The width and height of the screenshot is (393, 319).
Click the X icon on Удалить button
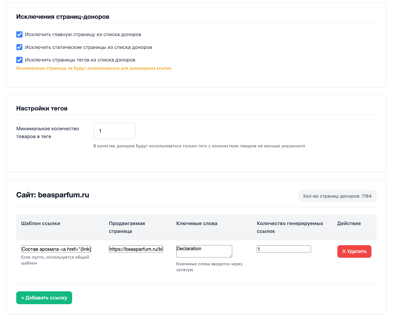(344, 251)
